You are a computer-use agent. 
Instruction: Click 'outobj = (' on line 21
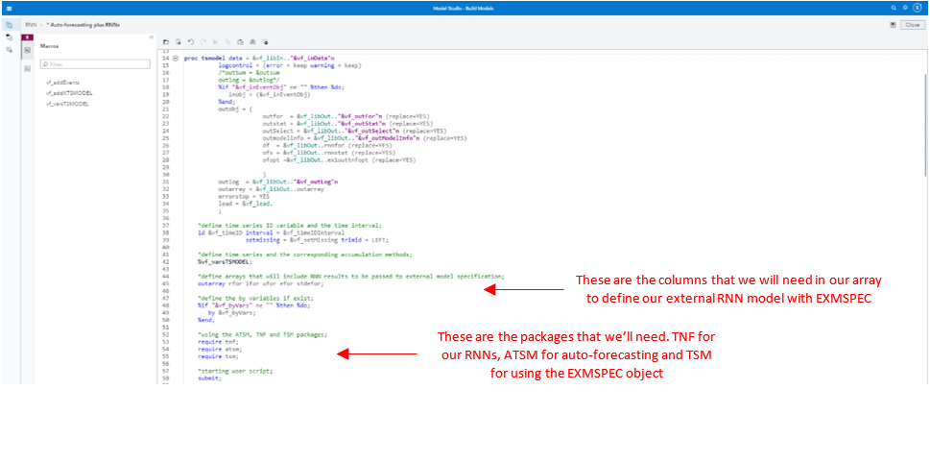(236, 110)
